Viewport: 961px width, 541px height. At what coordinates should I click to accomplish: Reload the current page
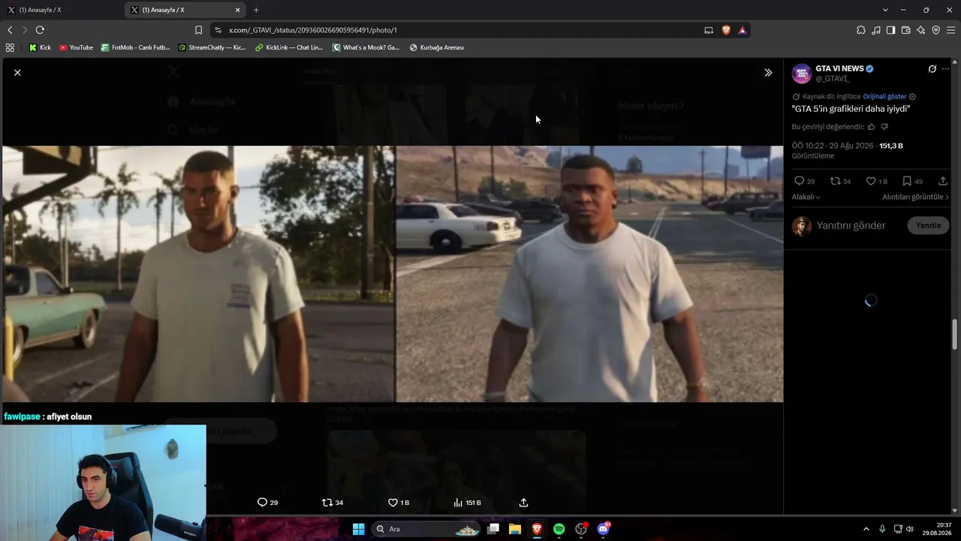[40, 30]
